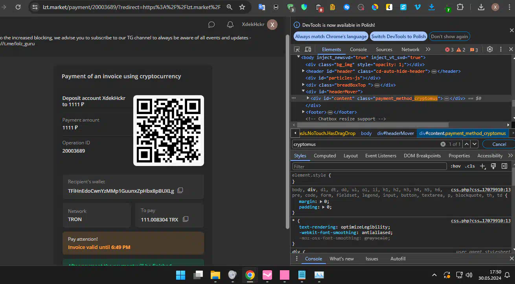Image resolution: width=515 pixels, height=284 pixels.
Task: Toggle the .cls element classes panel
Action: (470, 166)
